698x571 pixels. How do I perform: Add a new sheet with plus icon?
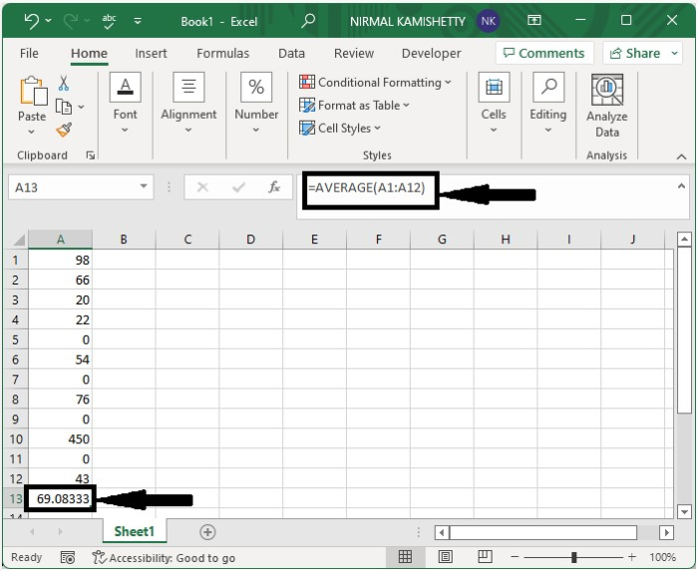tap(207, 532)
